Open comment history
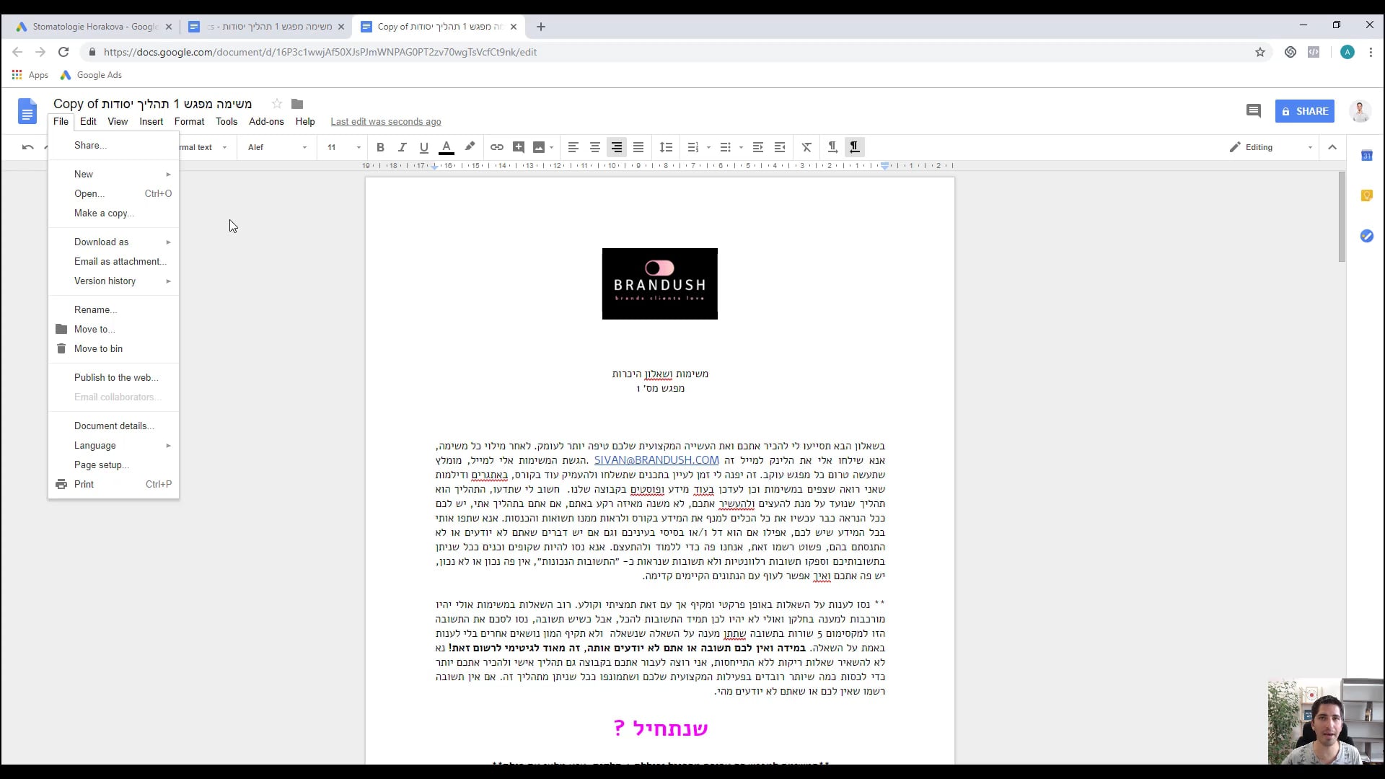Viewport: 1385px width, 779px height. tap(1253, 111)
